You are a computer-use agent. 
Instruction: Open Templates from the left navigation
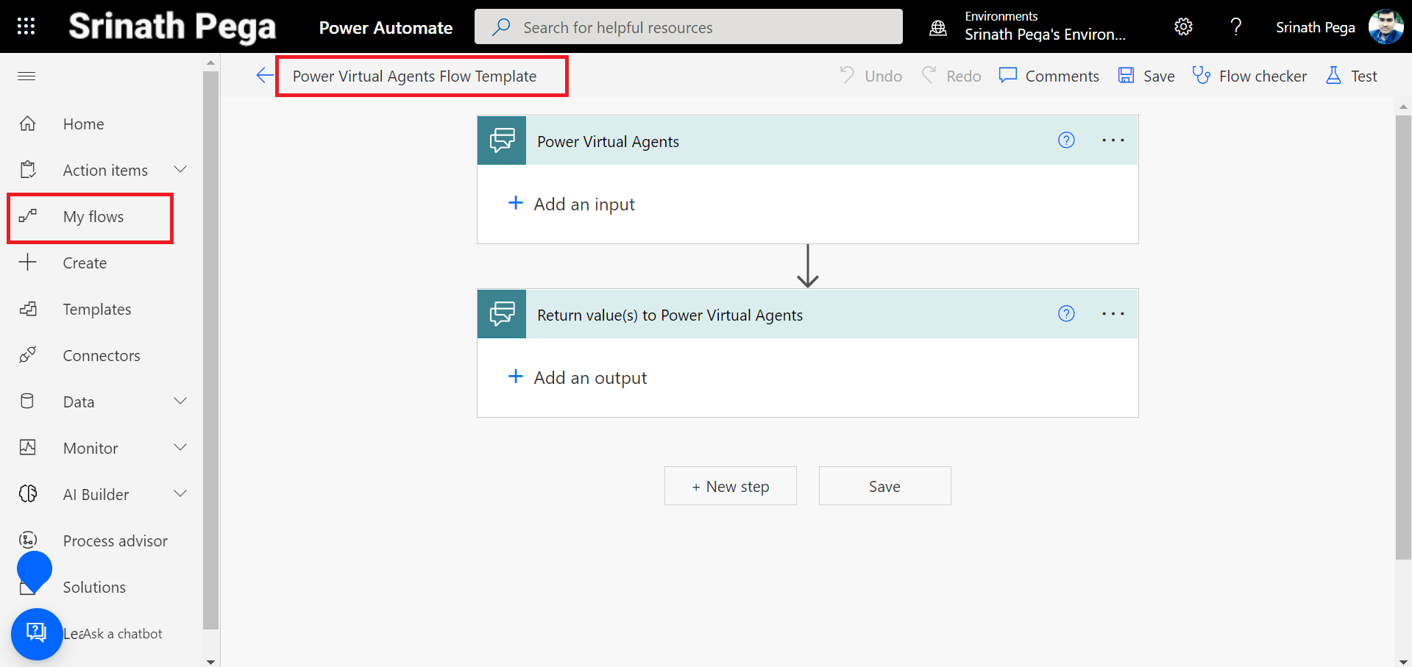[x=96, y=310]
